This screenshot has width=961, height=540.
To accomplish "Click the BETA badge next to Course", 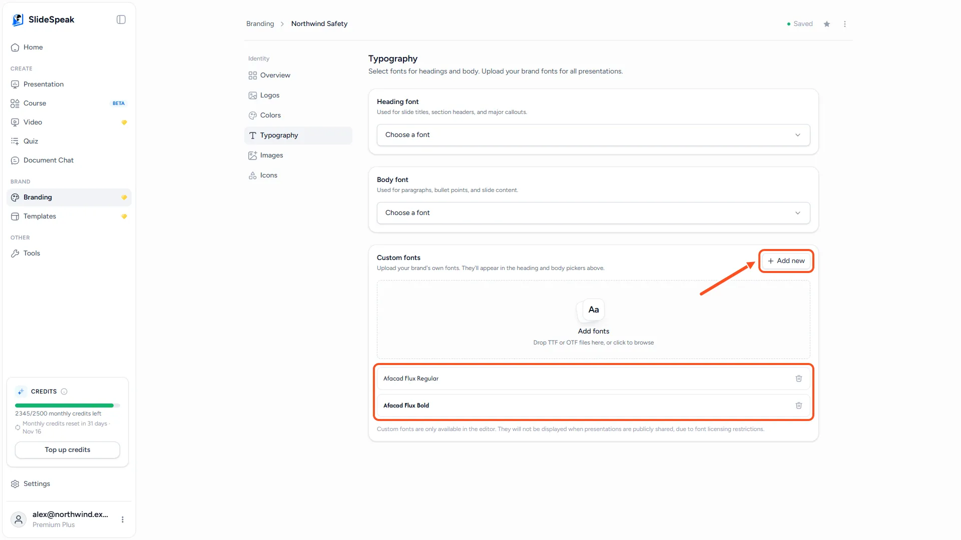I will 119,103.
